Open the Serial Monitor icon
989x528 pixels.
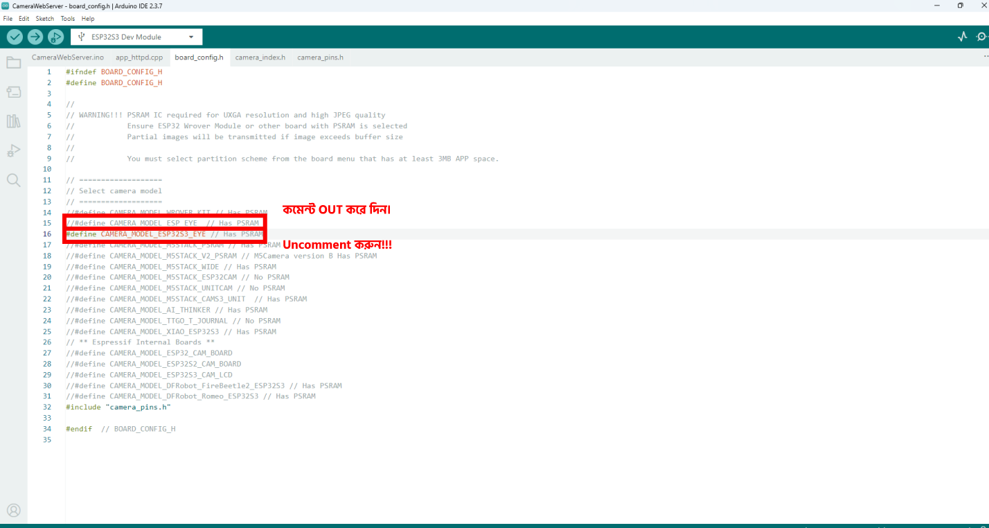981,37
